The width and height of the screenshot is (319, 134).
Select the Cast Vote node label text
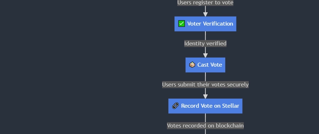pyautogui.click(x=209, y=65)
